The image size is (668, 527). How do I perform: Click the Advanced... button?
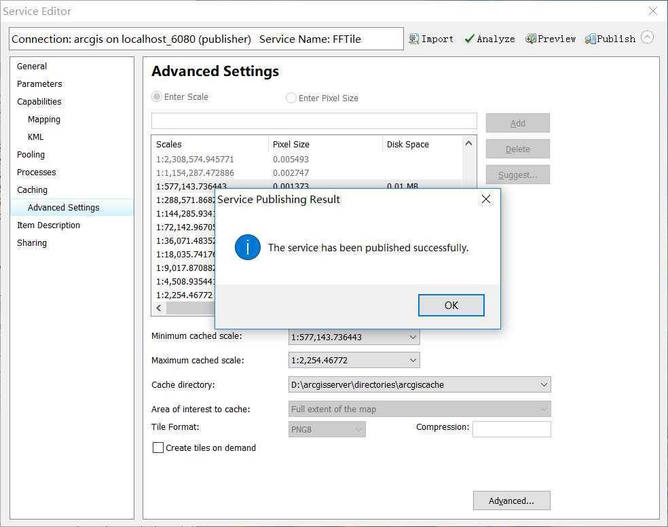(x=511, y=501)
